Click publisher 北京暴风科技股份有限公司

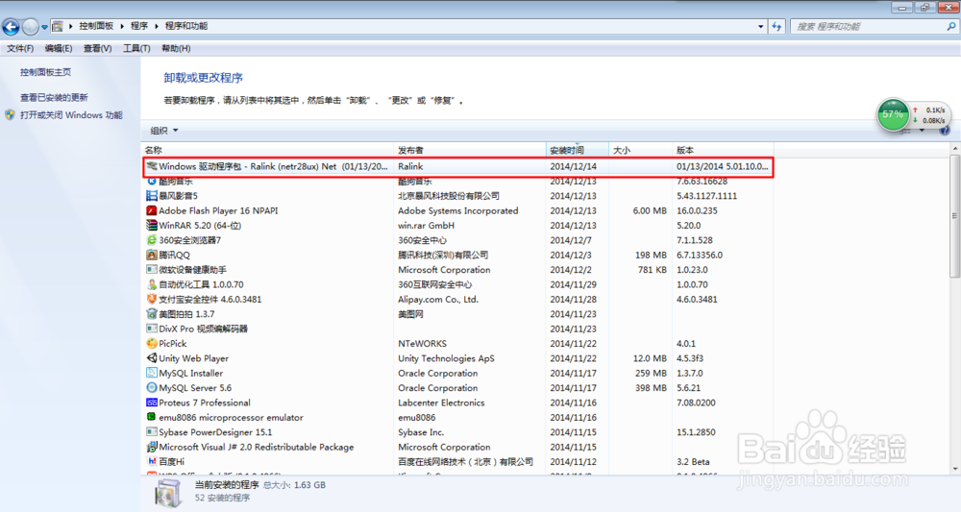[x=449, y=196]
